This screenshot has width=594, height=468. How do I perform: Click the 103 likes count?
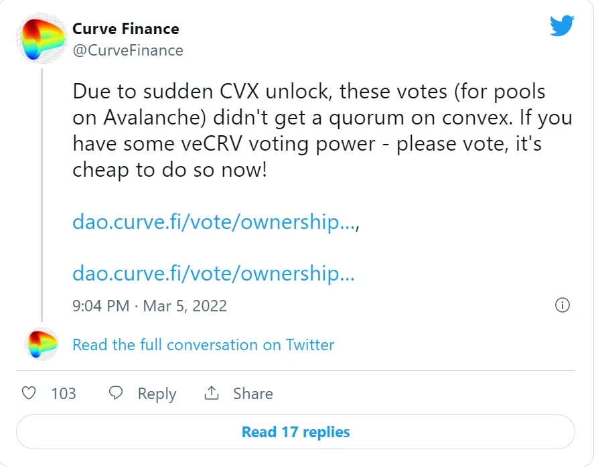[64, 394]
